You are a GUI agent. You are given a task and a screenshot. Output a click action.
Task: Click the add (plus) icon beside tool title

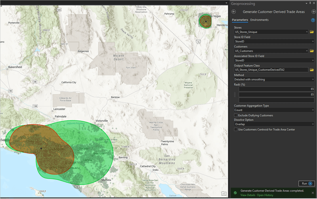pos(313,12)
